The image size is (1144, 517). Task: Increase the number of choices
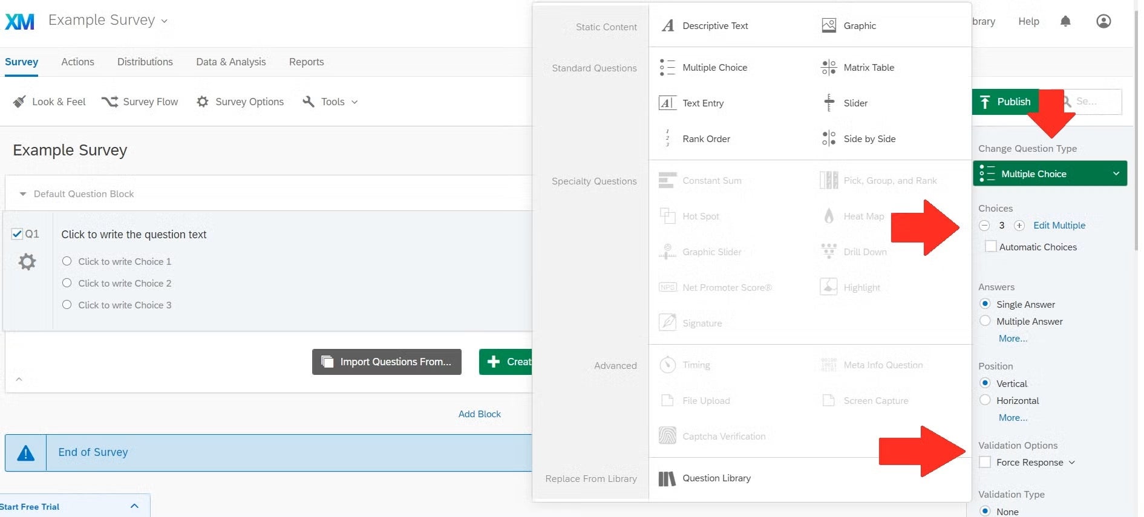tap(1019, 226)
